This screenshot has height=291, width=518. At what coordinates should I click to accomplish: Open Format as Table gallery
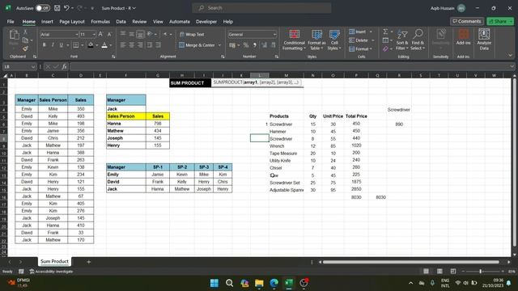click(316, 40)
